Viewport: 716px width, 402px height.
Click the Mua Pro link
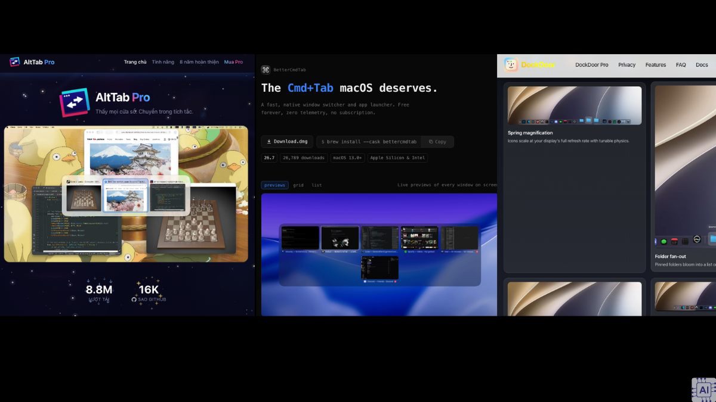[x=233, y=62]
